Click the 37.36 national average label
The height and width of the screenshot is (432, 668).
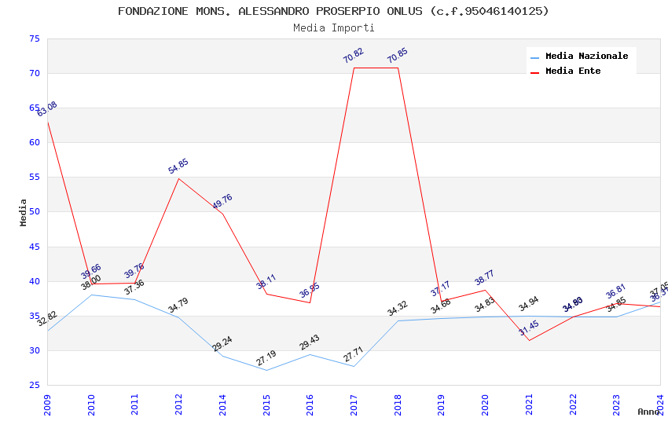pyautogui.click(x=134, y=287)
